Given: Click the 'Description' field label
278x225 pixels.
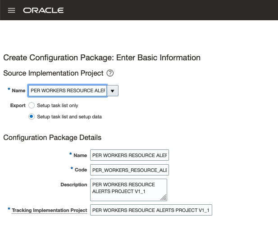Looking at the screenshot, I should pos(74,184).
